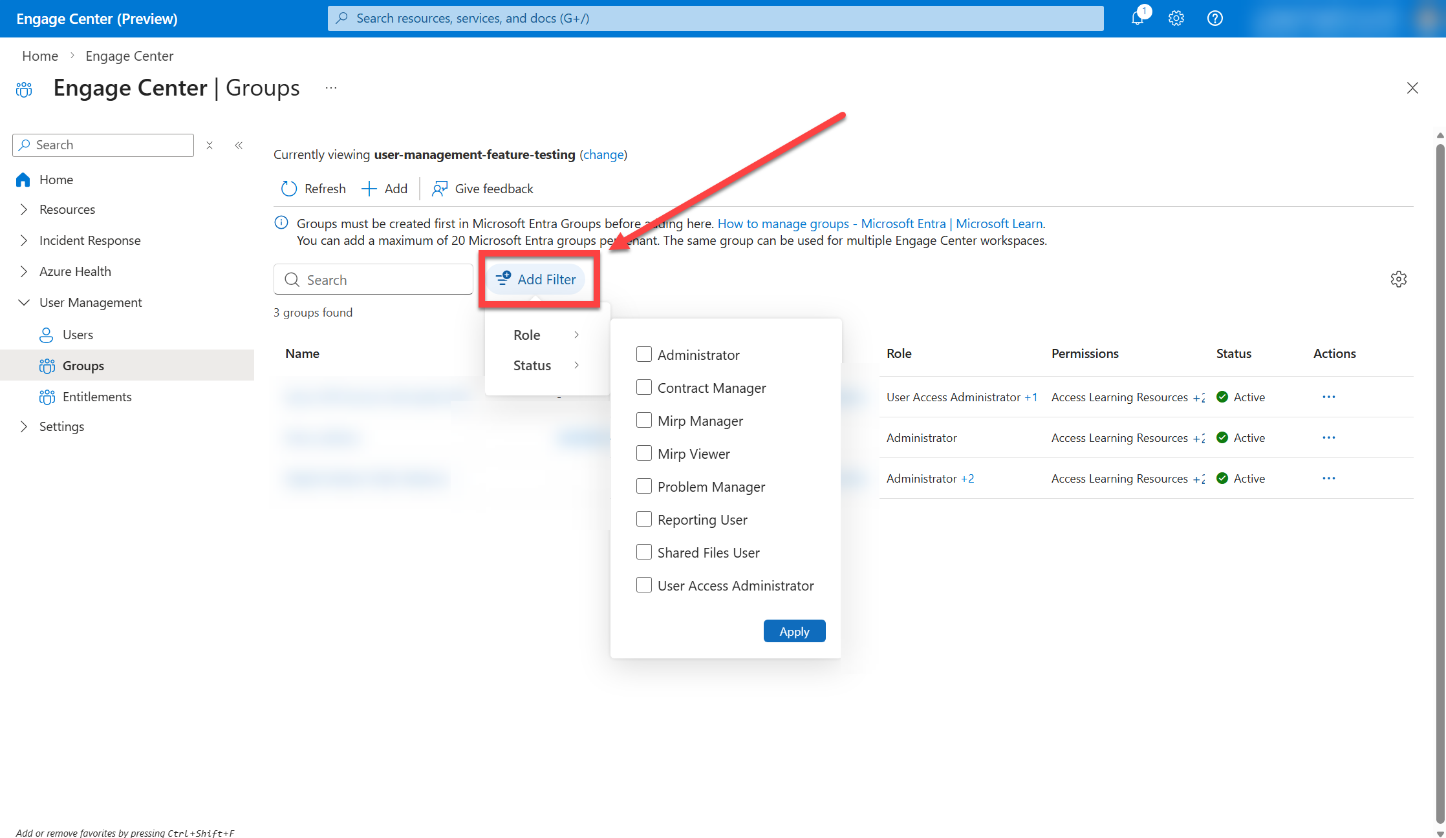
Task: Check the Problem Manager checkbox
Action: (644, 486)
